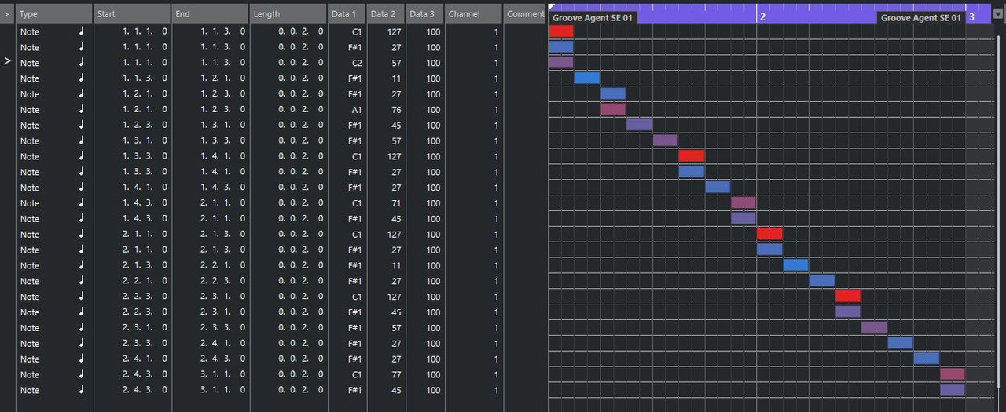Select the 'C2' Data 1 cell
The image size is (1006, 412).
(x=357, y=63)
